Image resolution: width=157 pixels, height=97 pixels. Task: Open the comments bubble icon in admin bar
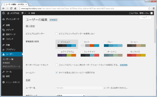[22, 13]
